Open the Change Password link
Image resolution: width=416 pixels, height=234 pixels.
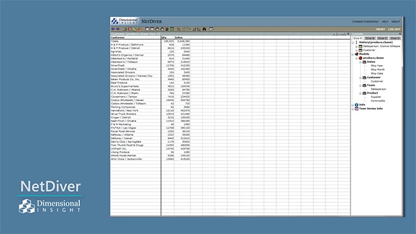pos(365,21)
